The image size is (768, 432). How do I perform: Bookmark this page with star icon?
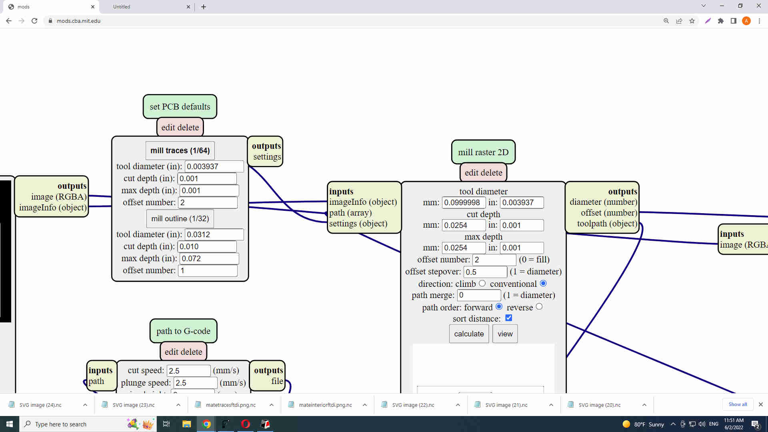point(692,21)
